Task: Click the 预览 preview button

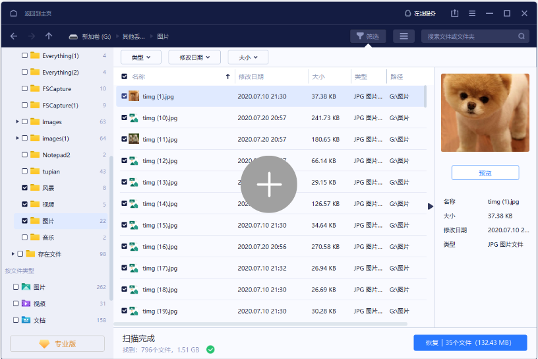Action: point(485,173)
